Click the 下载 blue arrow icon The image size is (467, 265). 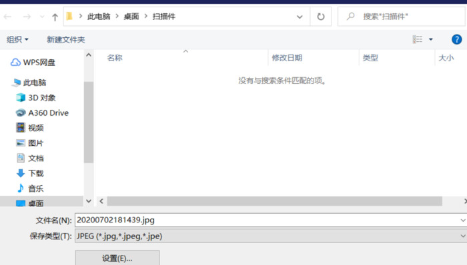coord(21,173)
